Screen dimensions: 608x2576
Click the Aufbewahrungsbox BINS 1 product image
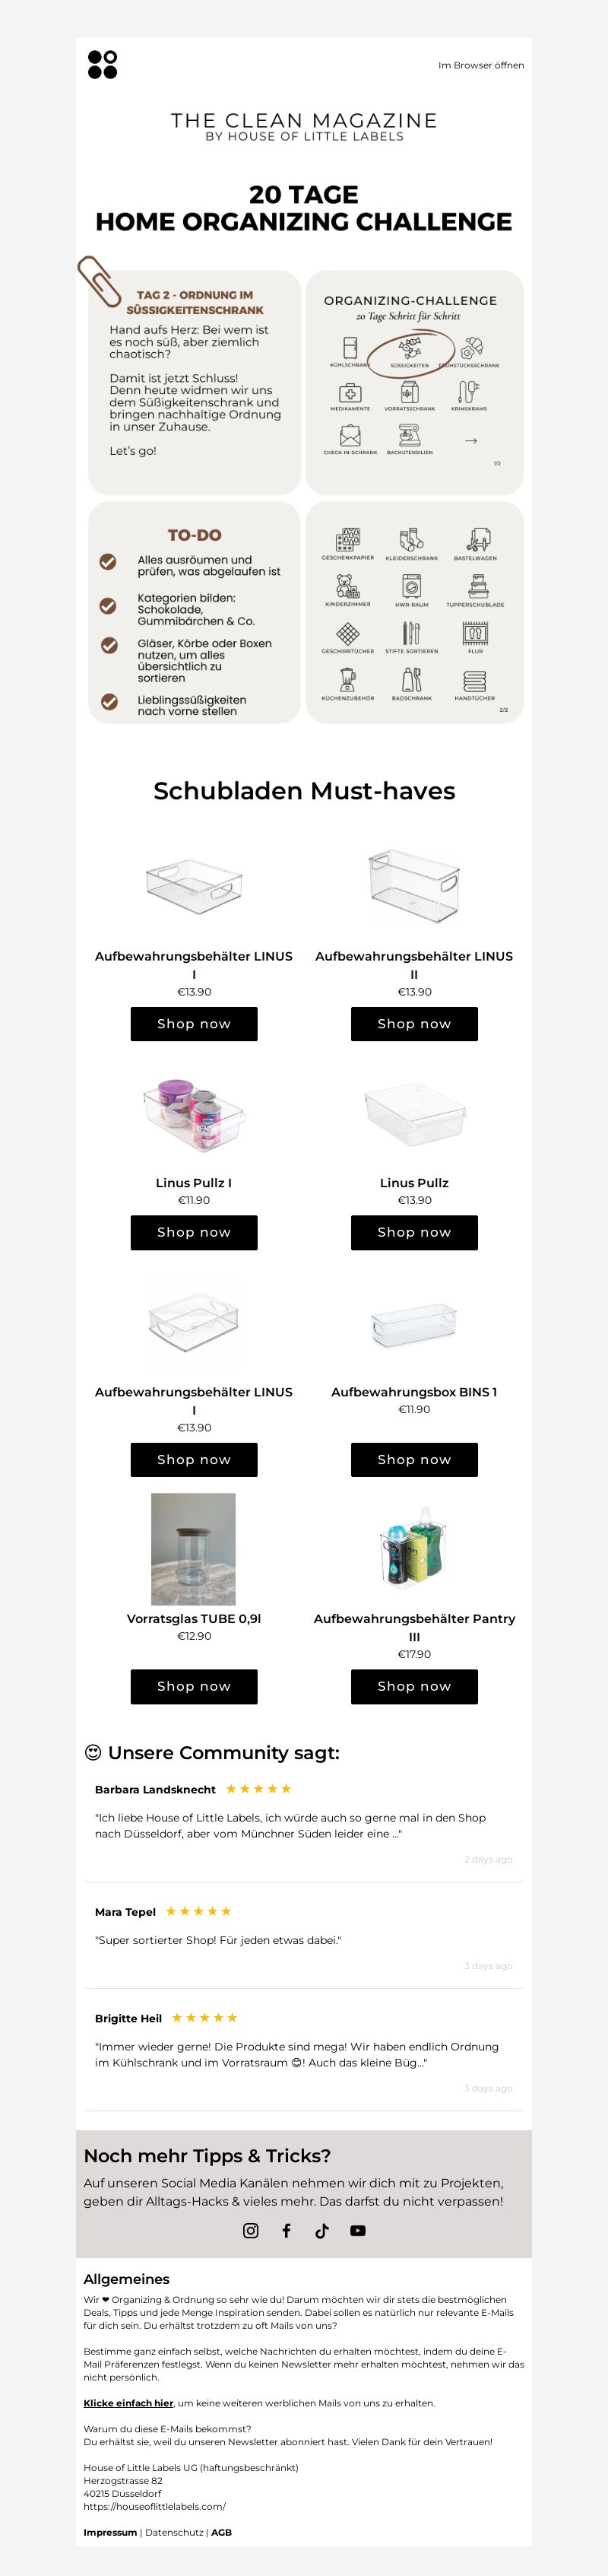pyautogui.click(x=414, y=1323)
